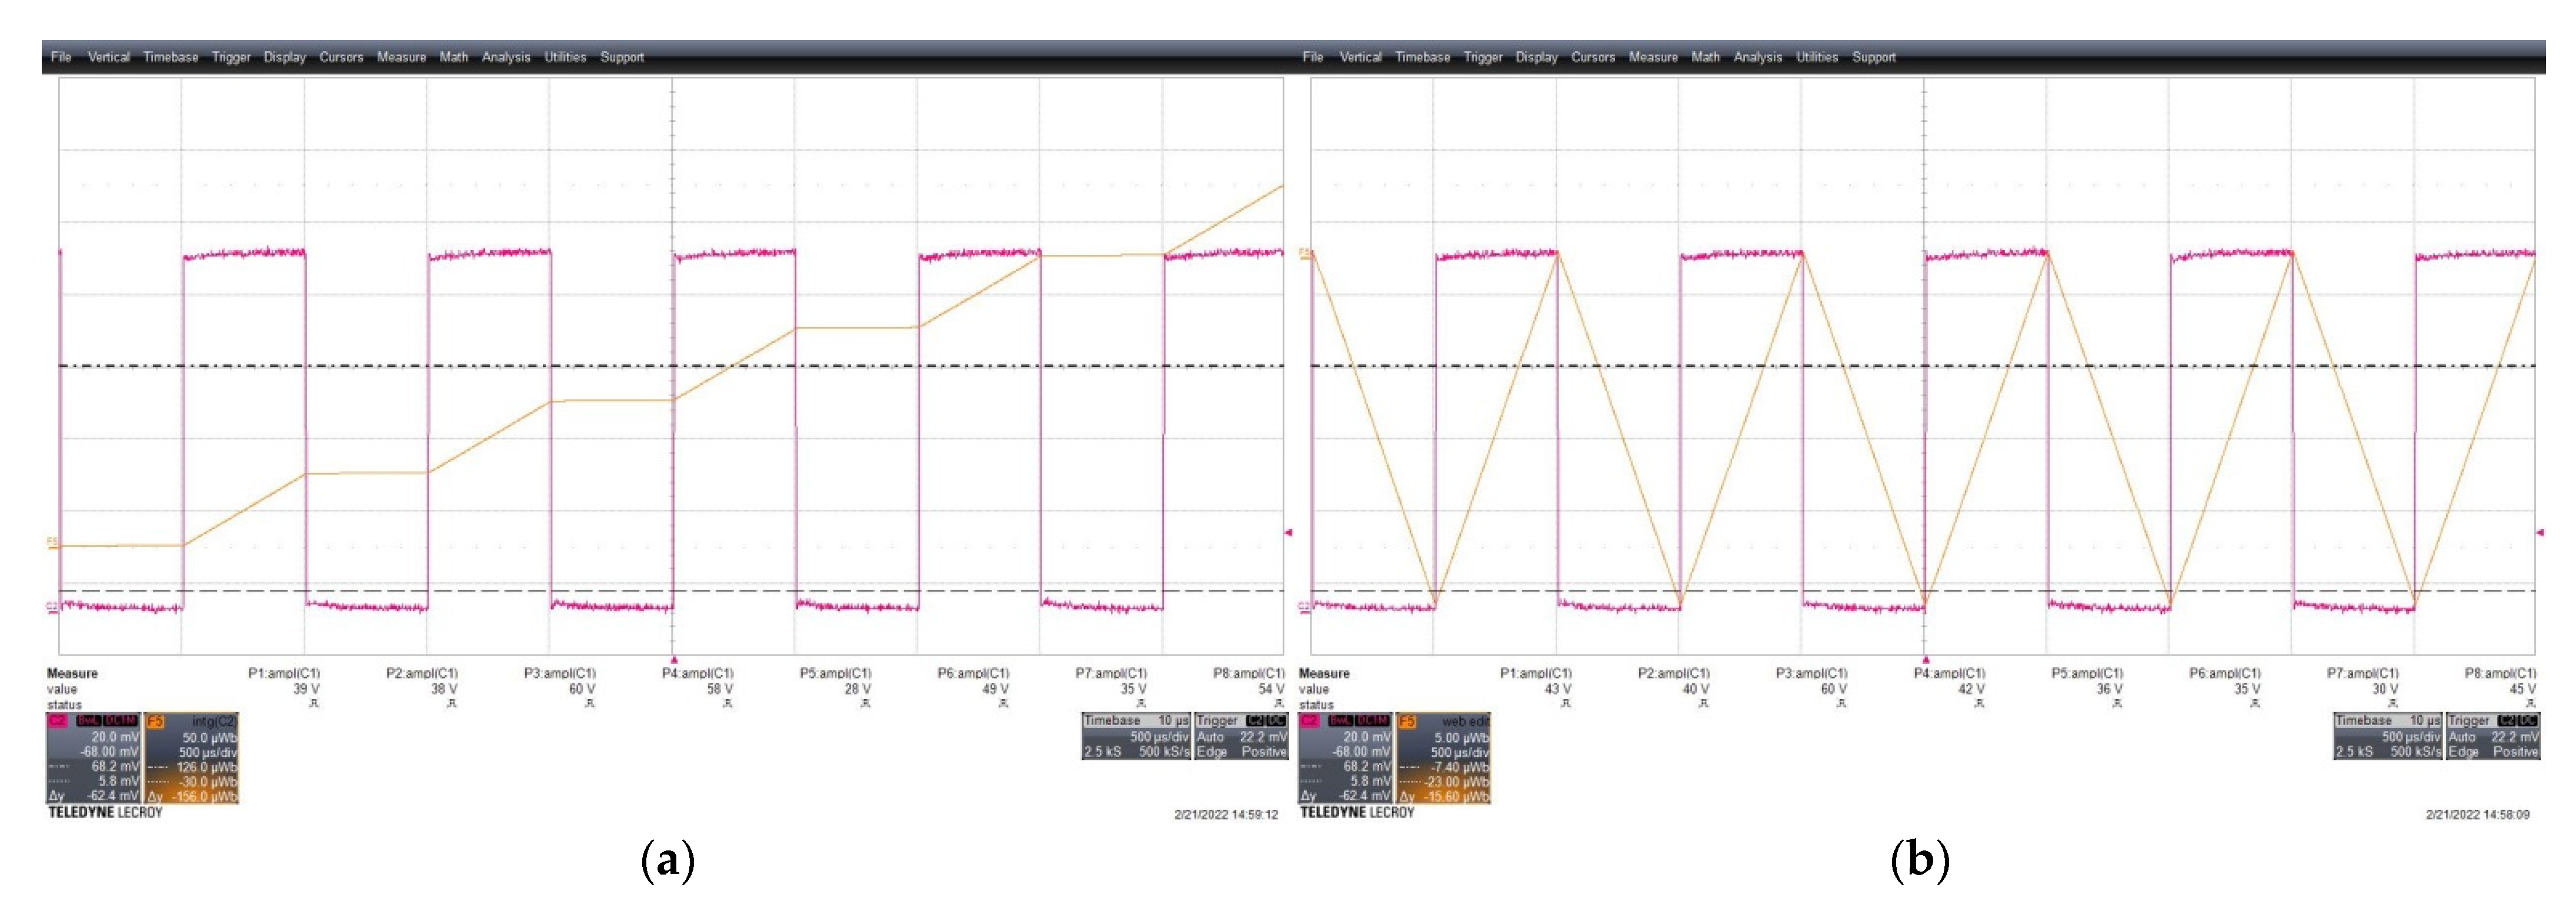Click the orange F5 badge beside web edit

1407,721
